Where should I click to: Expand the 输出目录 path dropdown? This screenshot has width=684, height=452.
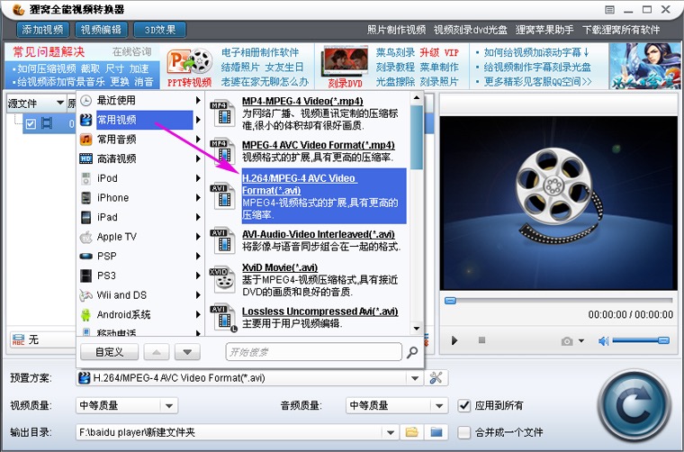[x=391, y=433]
